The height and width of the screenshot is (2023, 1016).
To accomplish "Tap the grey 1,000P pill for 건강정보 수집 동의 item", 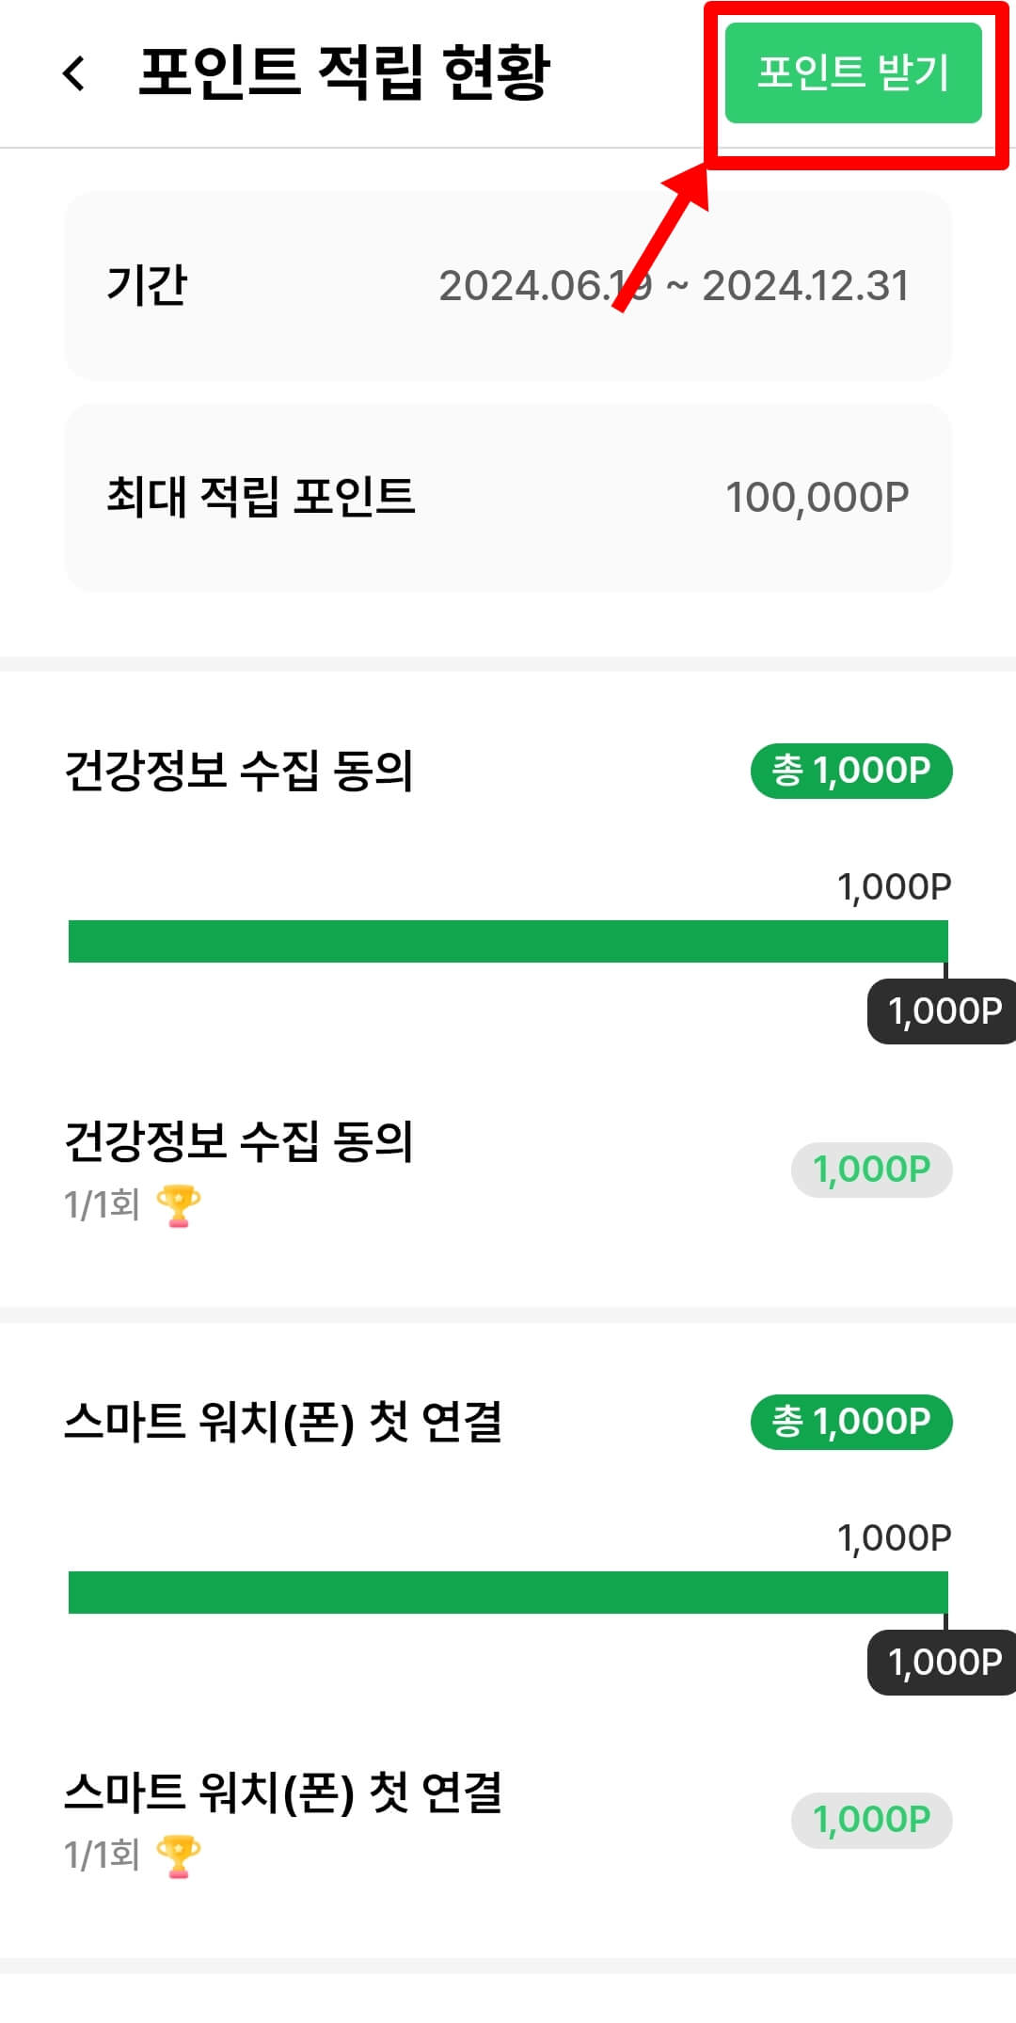I will click(x=872, y=1170).
